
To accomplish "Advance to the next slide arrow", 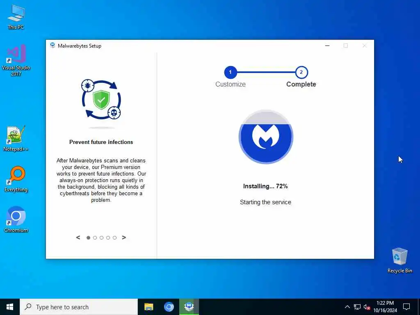I will tap(124, 237).
